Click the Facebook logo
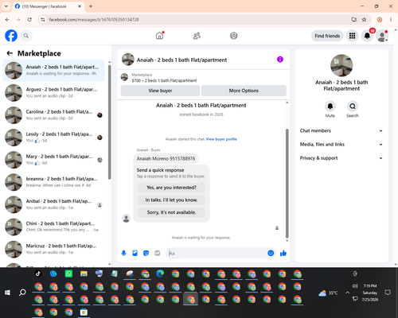The height and width of the screenshot is (318, 398). pyautogui.click(x=11, y=36)
